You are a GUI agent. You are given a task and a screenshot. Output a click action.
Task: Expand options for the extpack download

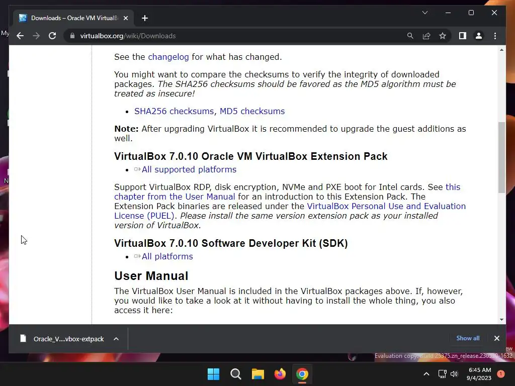[116, 339]
